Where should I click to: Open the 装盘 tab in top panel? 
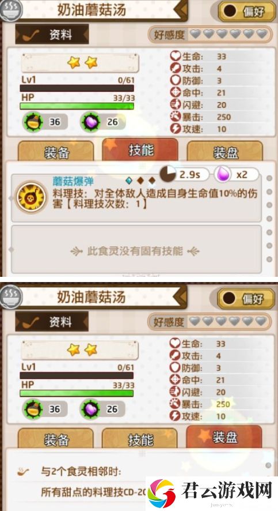225,152
